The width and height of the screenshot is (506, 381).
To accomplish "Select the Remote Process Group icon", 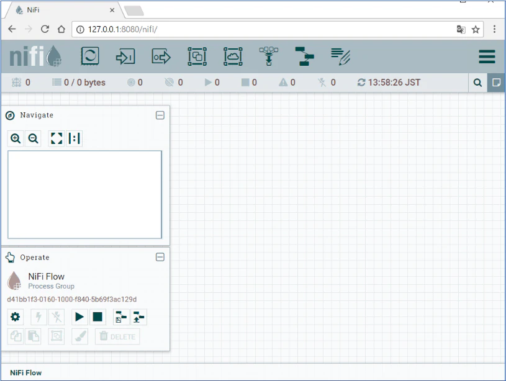I will click(x=233, y=56).
